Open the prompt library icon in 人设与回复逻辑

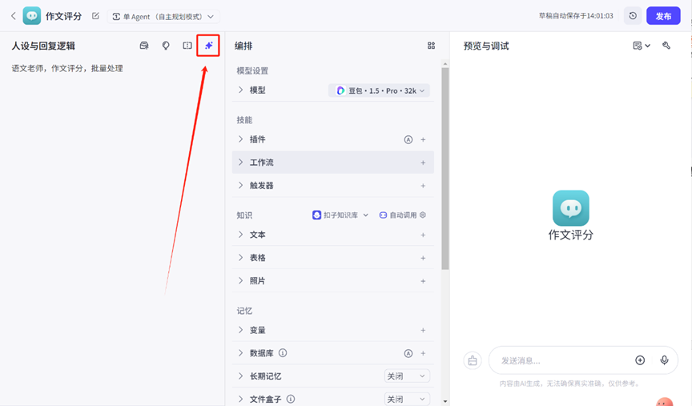pos(144,46)
